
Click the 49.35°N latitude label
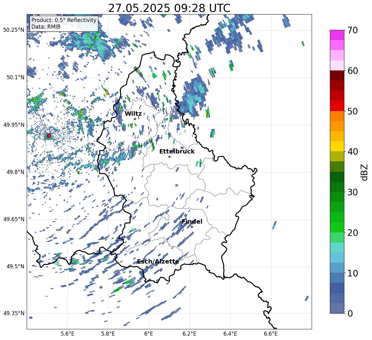14,313
